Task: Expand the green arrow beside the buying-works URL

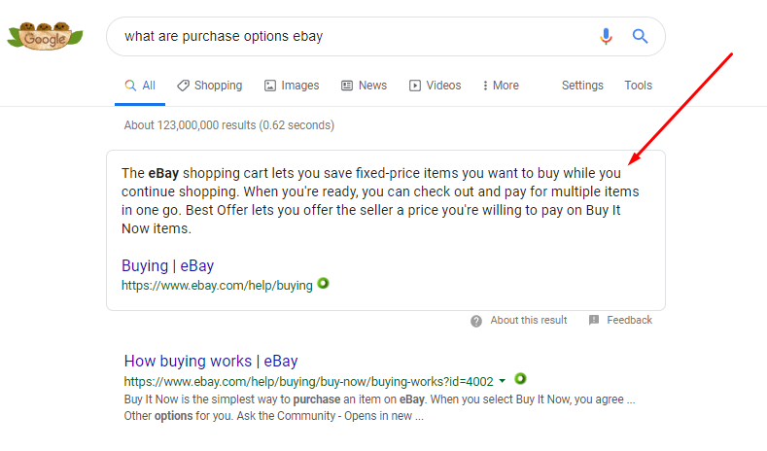Action: point(503,381)
